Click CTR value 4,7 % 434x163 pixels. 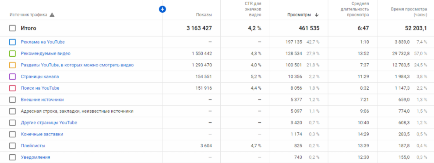click(256, 146)
